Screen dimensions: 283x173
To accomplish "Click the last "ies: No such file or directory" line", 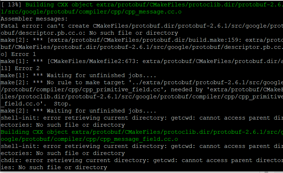I will pos(54,167).
